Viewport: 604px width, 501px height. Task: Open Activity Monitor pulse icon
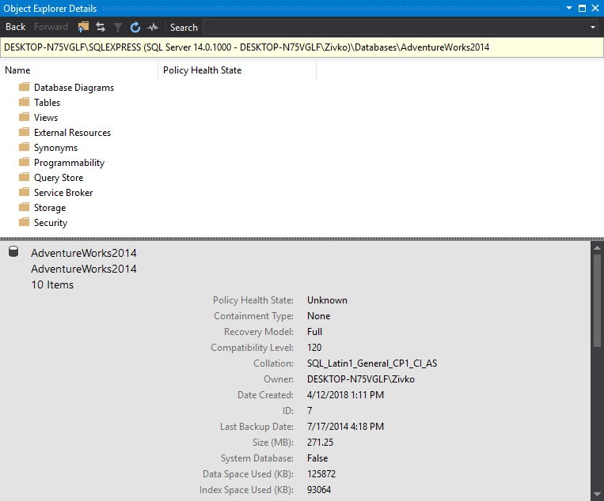pyautogui.click(x=153, y=27)
